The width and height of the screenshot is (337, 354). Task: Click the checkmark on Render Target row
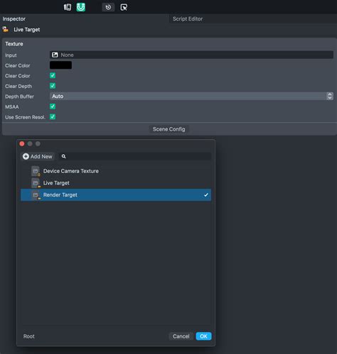(x=206, y=195)
